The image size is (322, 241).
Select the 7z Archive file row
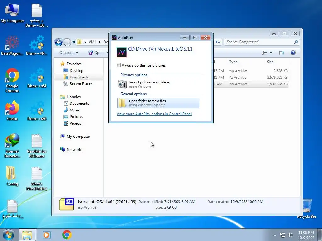(x=251, y=78)
